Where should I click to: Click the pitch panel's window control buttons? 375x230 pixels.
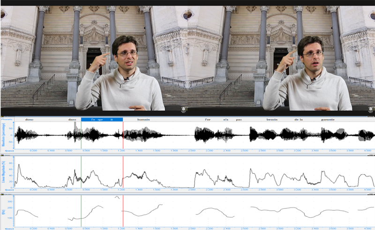pyautogui.click(x=371, y=194)
